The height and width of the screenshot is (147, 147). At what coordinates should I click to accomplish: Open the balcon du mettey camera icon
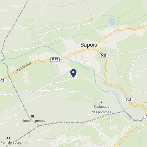32,116
